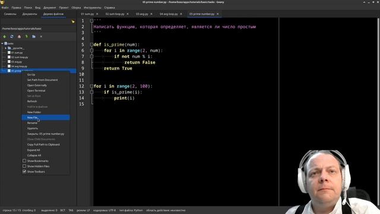The width and height of the screenshot is (380, 214).
Task: Click the tasks folder icon in the tree
Action: coord(5,43)
